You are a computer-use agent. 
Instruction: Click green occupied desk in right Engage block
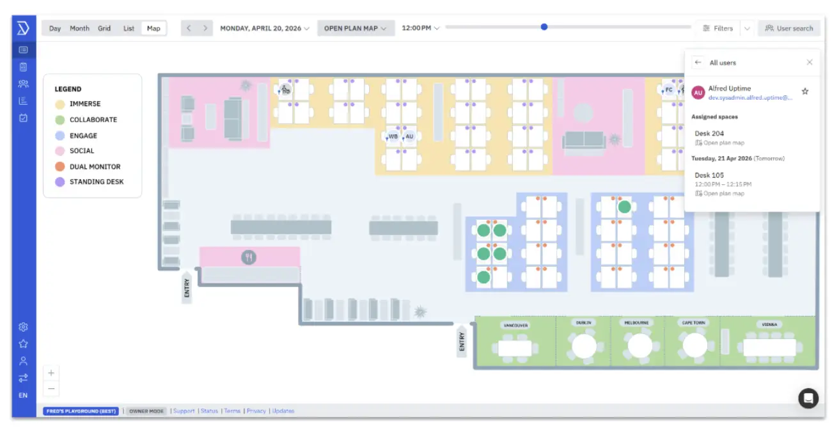pyautogui.click(x=624, y=207)
